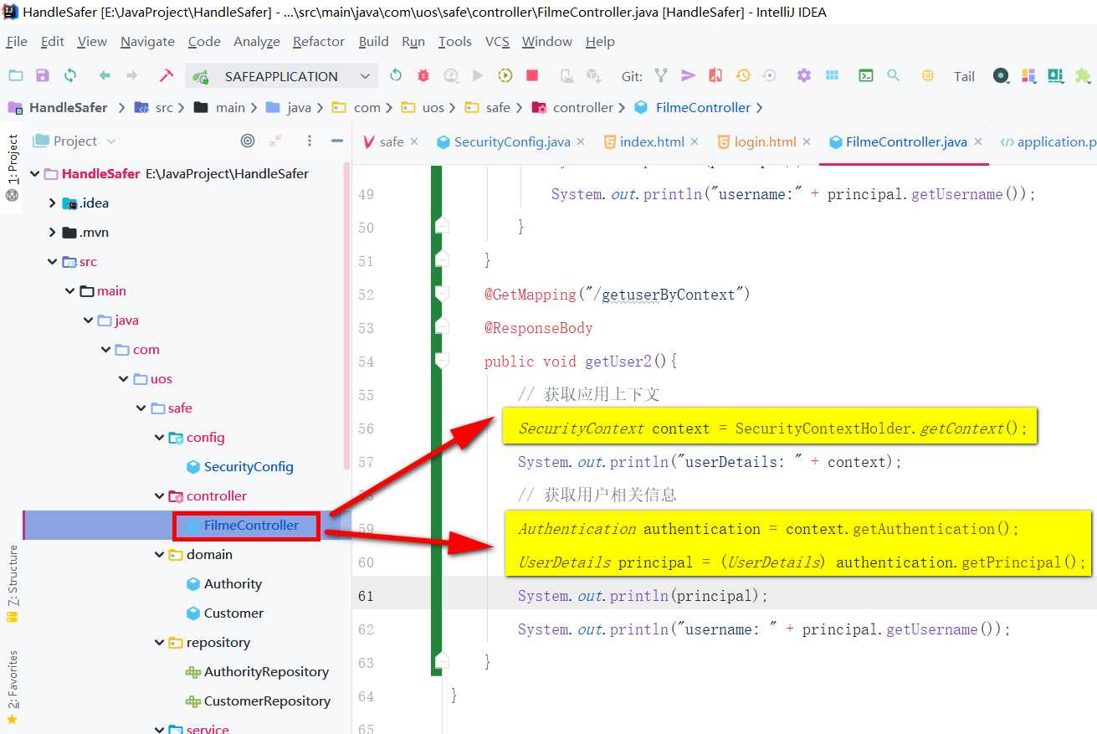
Task: Stop the application with the red square
Action: 532,75
